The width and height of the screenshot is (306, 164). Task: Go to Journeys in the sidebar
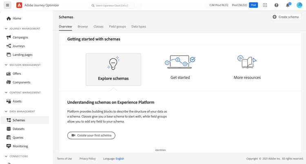18,46
